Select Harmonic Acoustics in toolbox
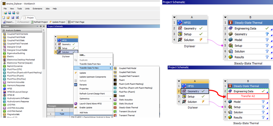Viewport: 273px width, 126px height. (16, 82)
